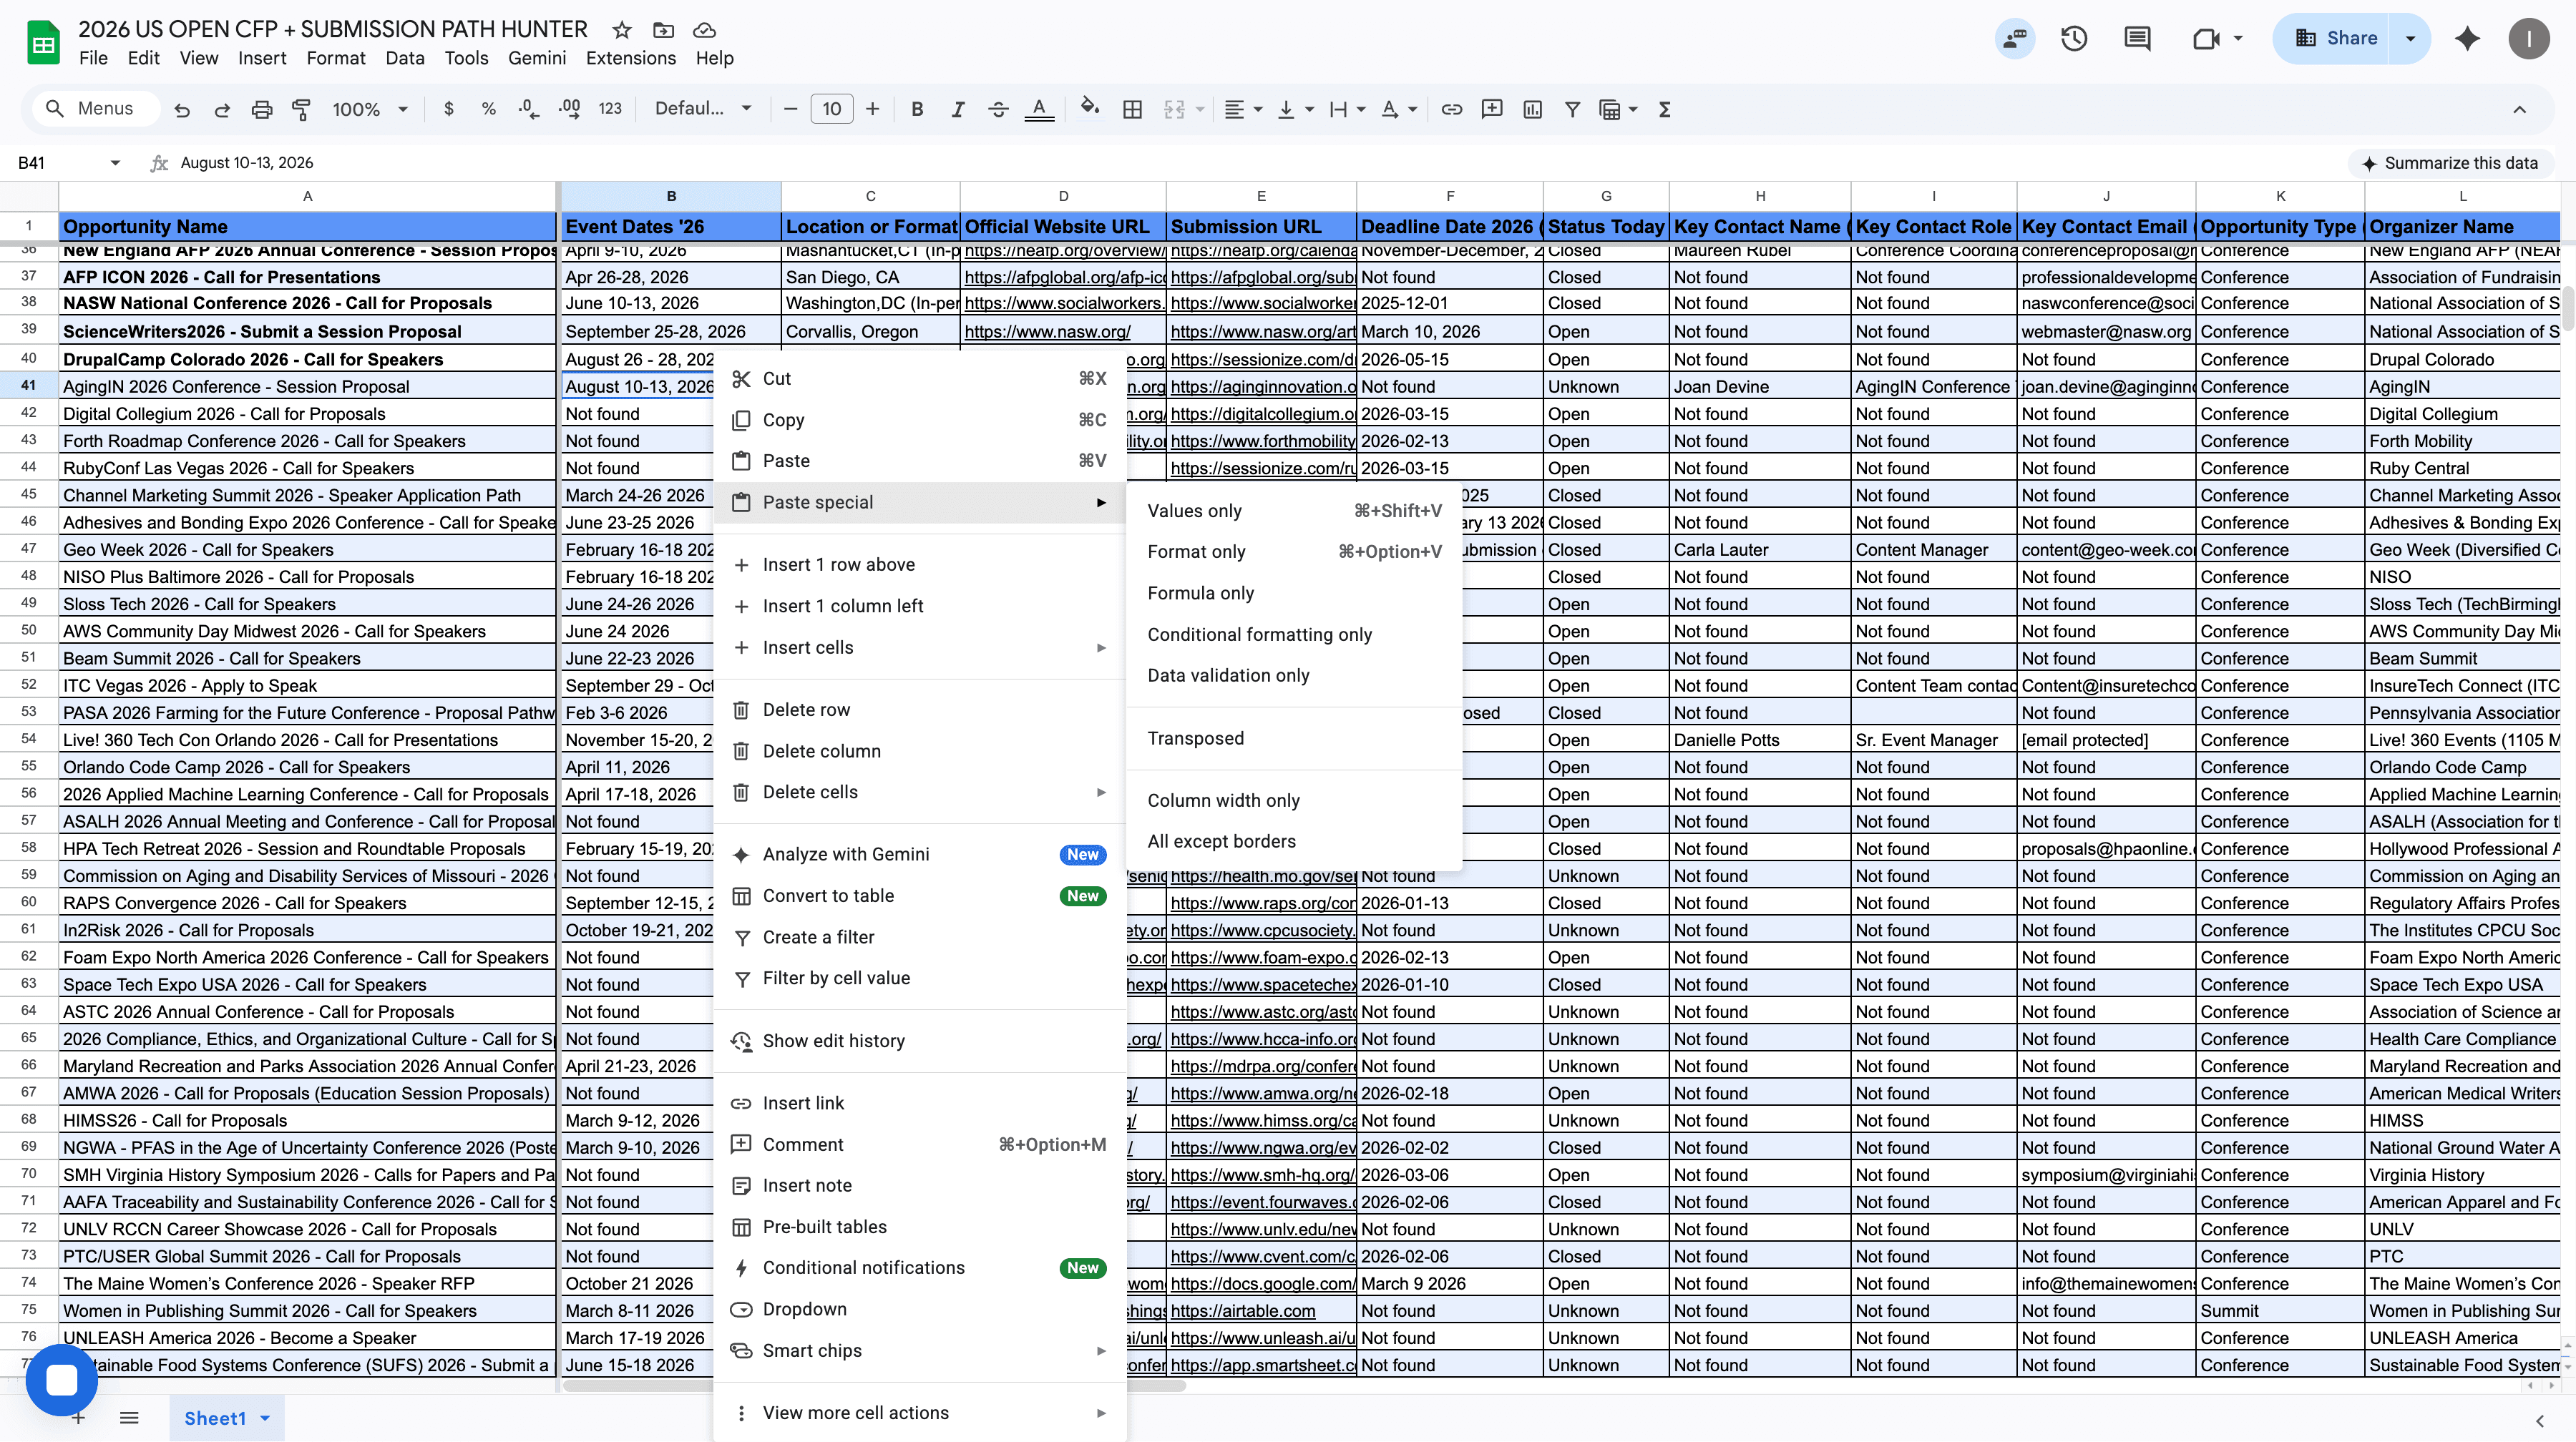Select the Paint format tool
Screen dimensions: 2576x1442
301,109
